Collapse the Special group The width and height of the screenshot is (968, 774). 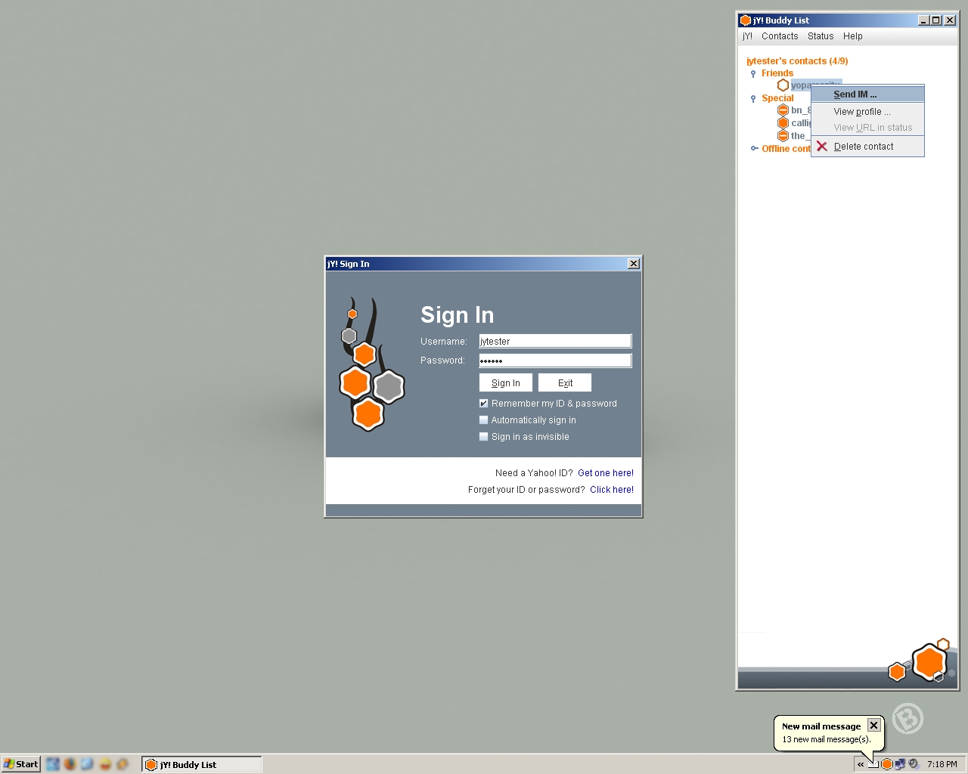pyautogui.click(x=753, y=99)
